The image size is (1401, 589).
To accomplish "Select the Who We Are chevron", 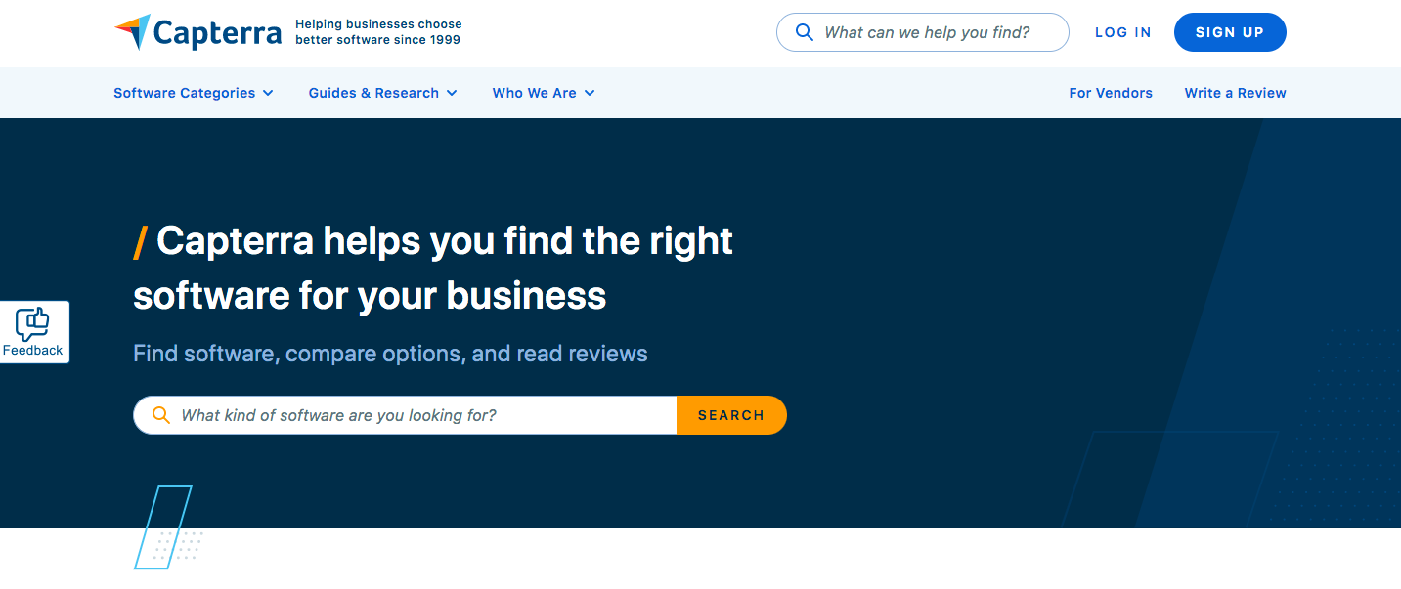I will click(x=589, y=93).
